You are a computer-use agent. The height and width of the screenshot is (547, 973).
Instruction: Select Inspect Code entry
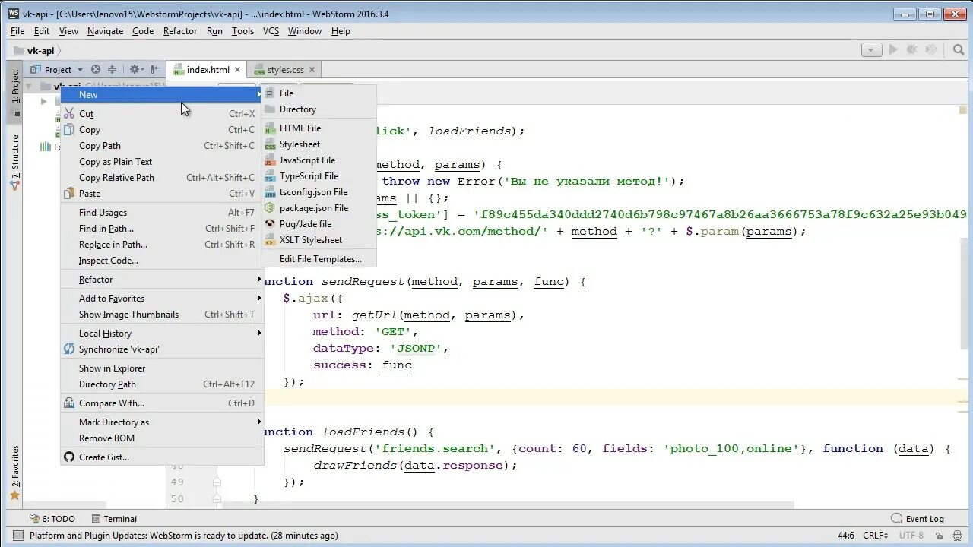click(x=162, y=261)
